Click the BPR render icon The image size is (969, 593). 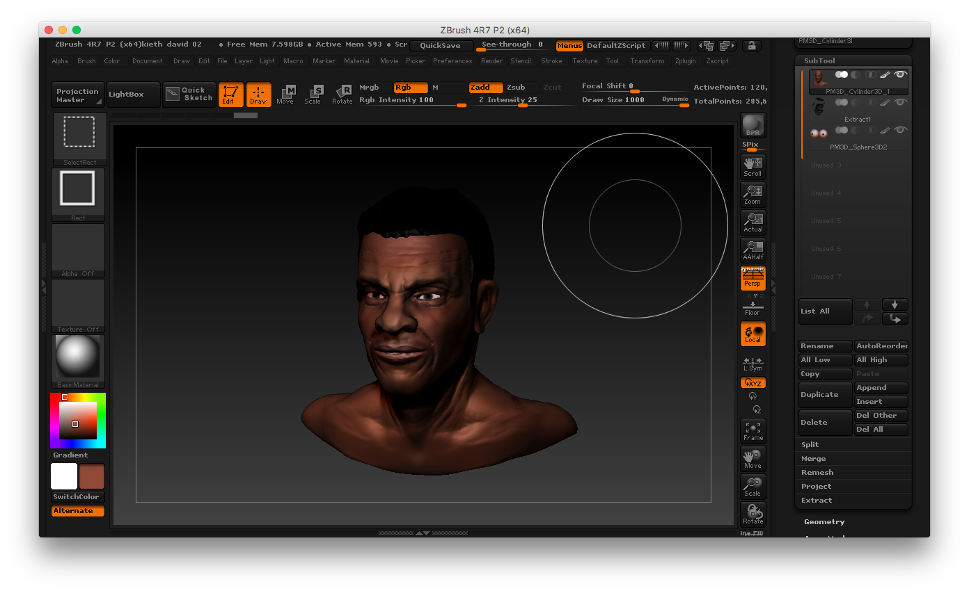pos(753,126)
